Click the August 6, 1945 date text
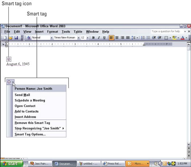The image size is (191, 167). coord(18,64)
